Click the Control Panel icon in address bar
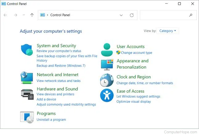This screenshot has height=135, width=199. [43, 15]
